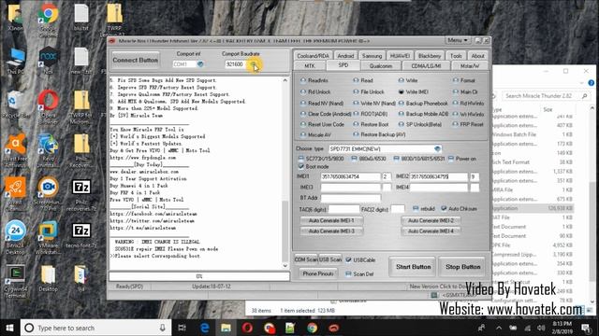The height and width of the screenshot is (336, 599).
Task: Click the Stop Button
Action: pyautogui.click(x=462, y=267)
